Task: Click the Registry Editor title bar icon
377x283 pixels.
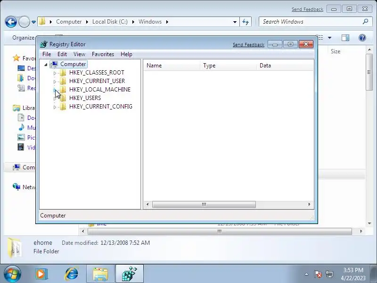Action: coord(43,44)
